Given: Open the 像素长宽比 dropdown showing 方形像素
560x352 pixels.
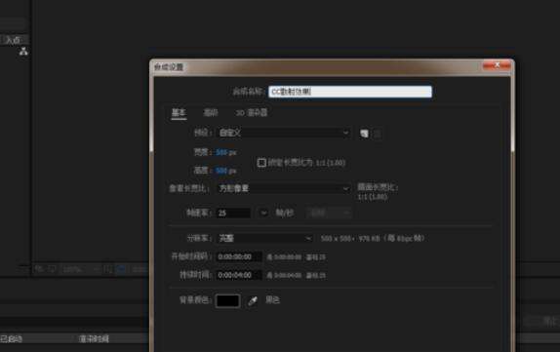Looking at the screenshot, I should click(284, 188).
